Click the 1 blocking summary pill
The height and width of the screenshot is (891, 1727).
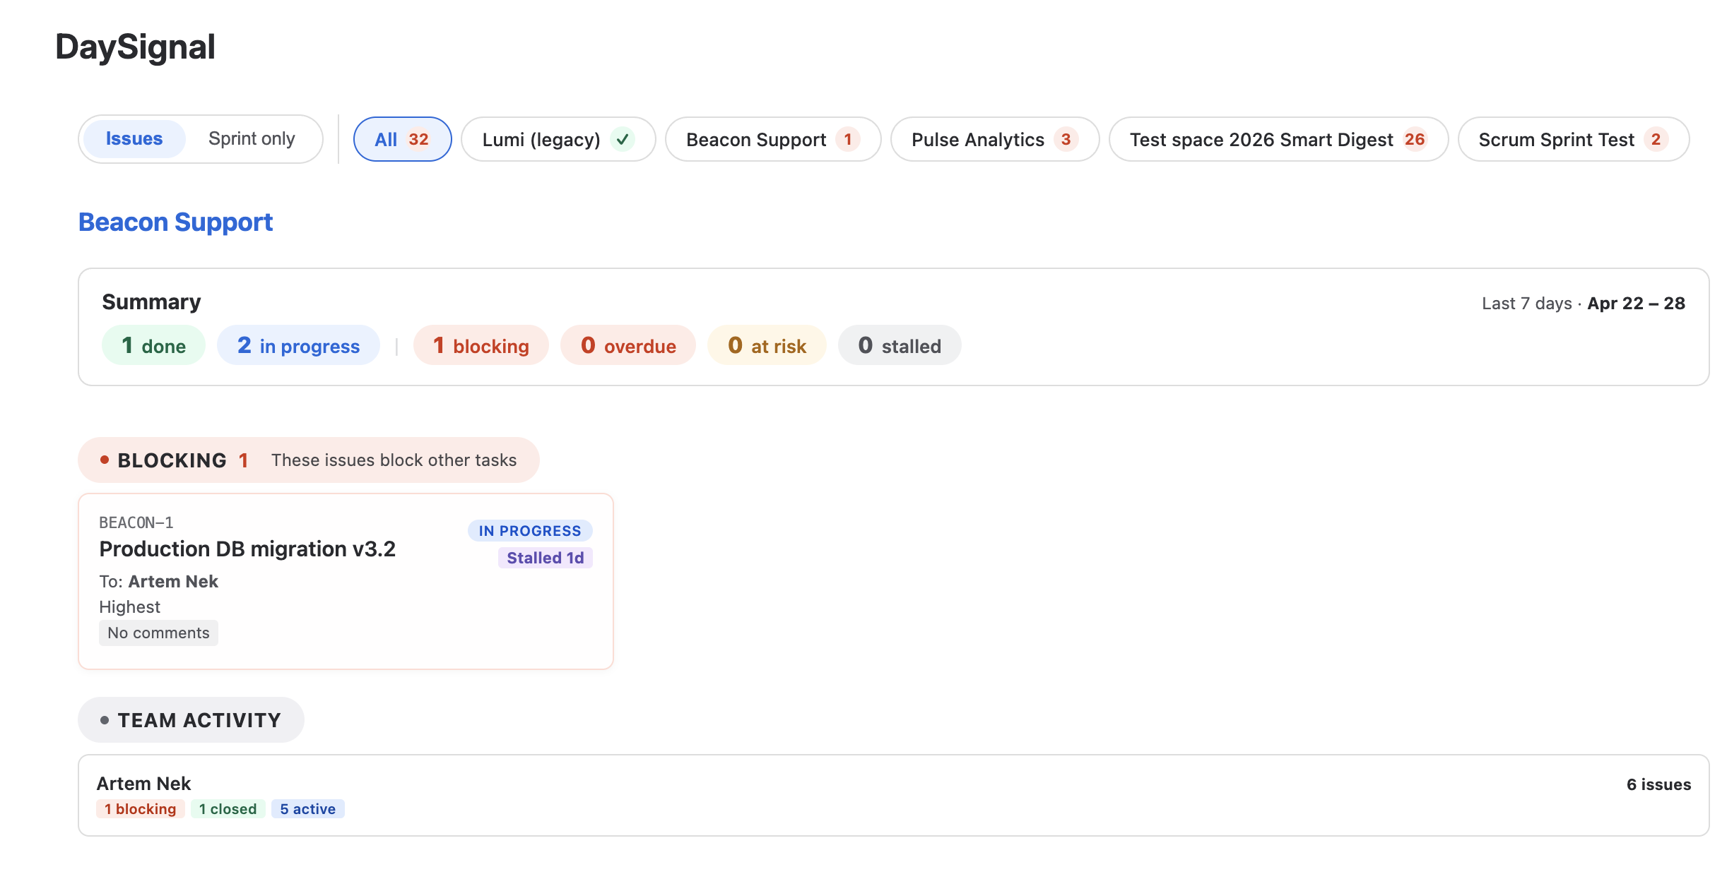pos(481,345)
